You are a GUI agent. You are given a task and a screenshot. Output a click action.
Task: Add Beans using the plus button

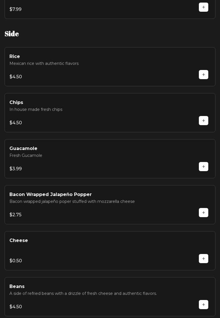[203, 305]
